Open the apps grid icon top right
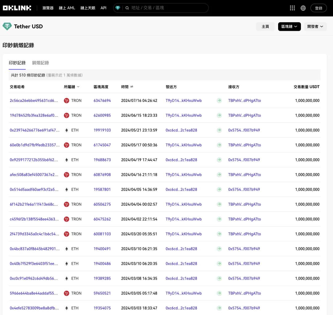 click(x=292, y=8)
